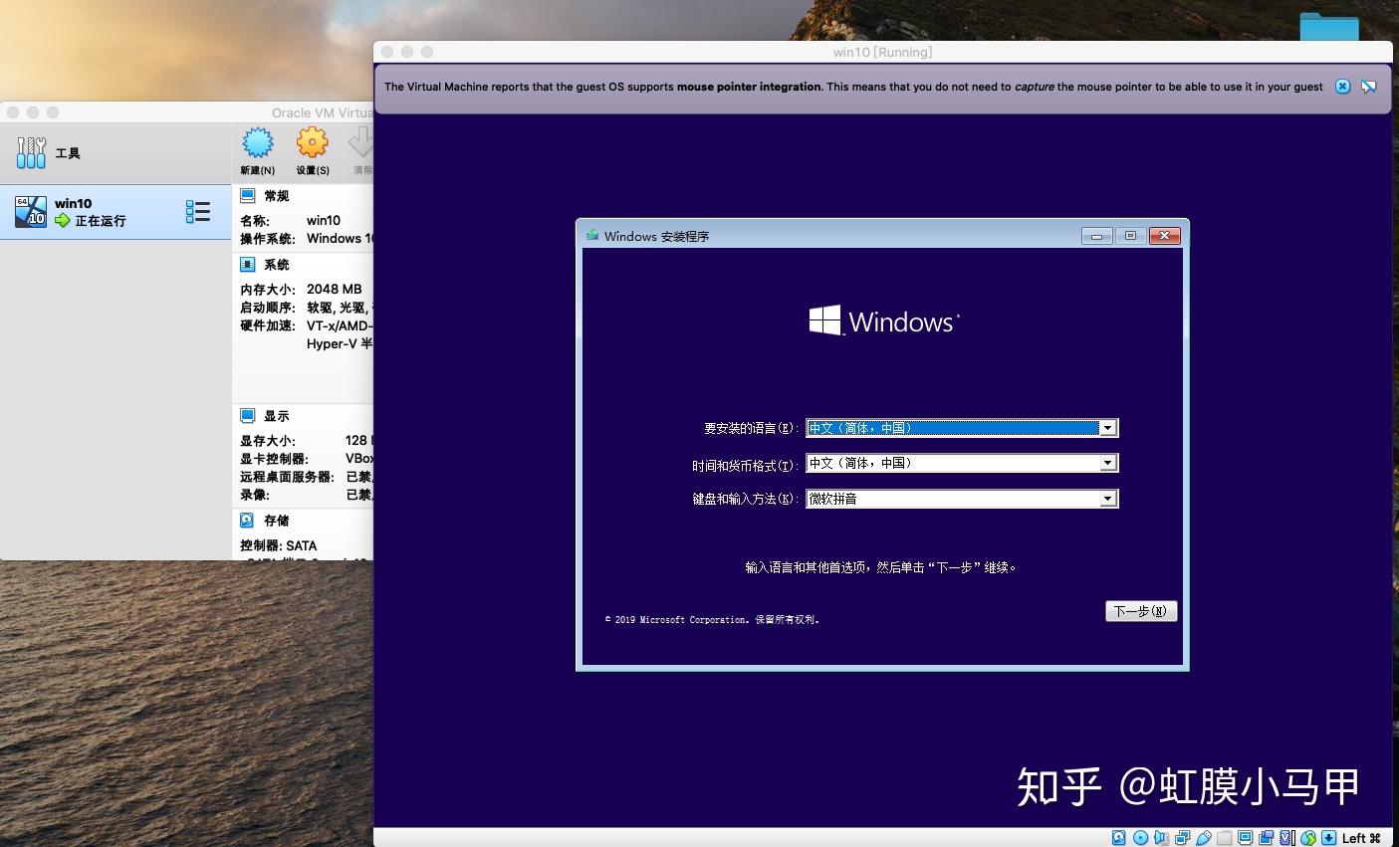Expand 键盘和输入方法 dropdown arrow
The width and height of the screenshot is (1399, 847).
click(1107, 499)
